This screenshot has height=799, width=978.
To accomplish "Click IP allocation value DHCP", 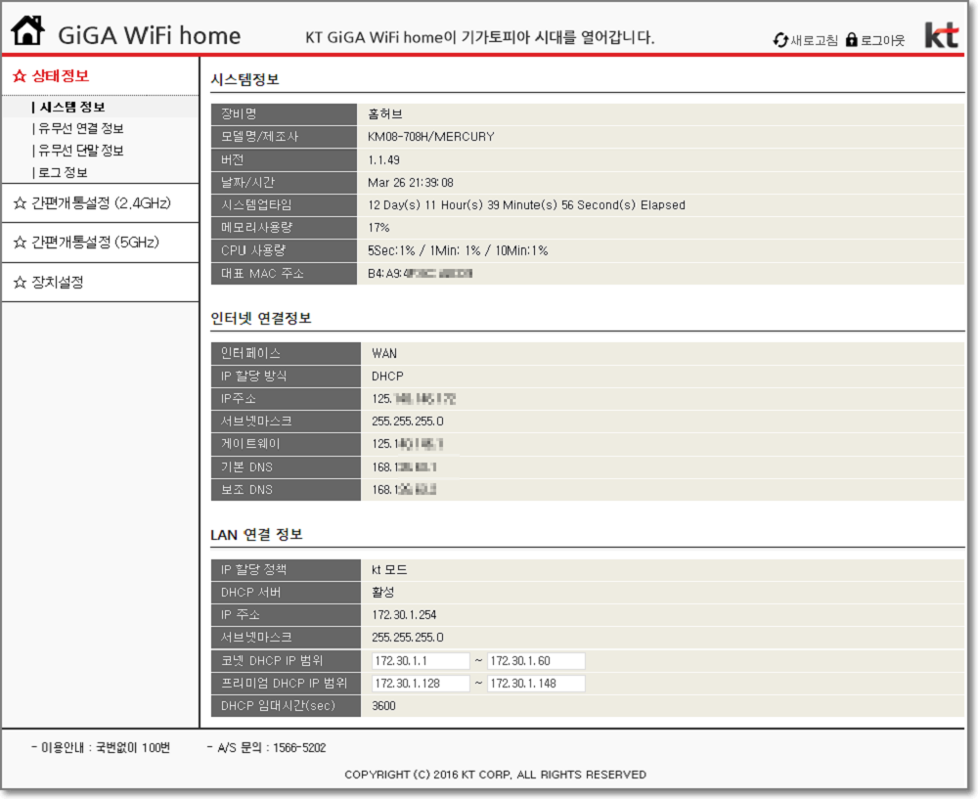I will click(387, 377).
